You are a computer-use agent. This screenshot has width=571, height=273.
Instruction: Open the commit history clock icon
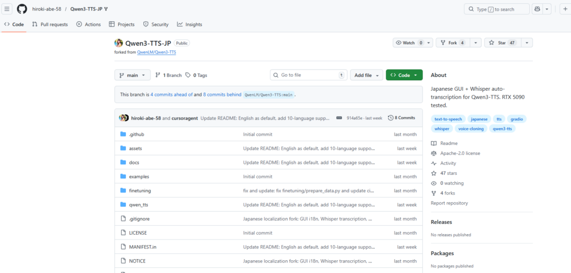coord(390,118)
